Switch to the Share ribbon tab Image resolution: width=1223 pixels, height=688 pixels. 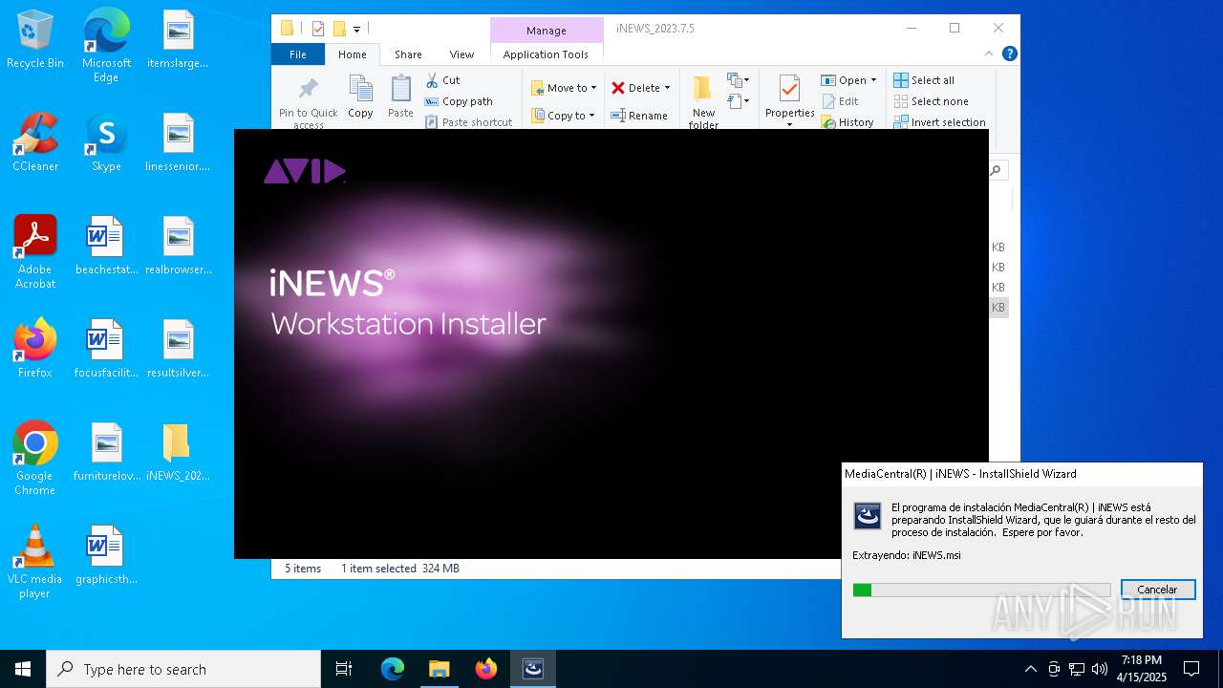[408, 54]
